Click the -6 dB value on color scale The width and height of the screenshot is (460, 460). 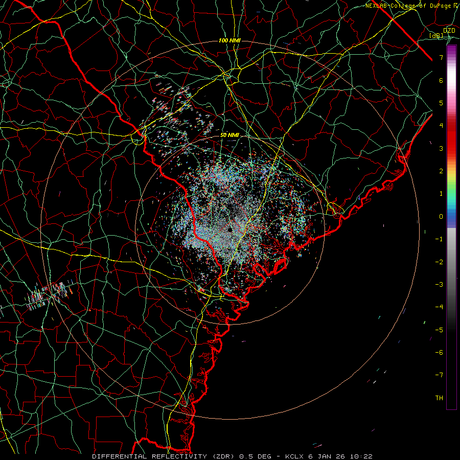click(439, 353)
